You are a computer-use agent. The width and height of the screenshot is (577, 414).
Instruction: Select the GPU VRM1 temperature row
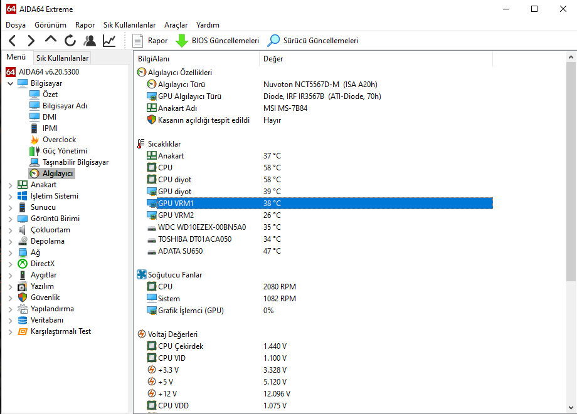[x=319, y=203]
